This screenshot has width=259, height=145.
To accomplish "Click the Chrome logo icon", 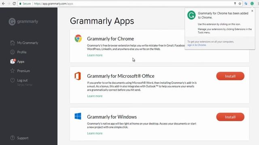I will 78,39.
